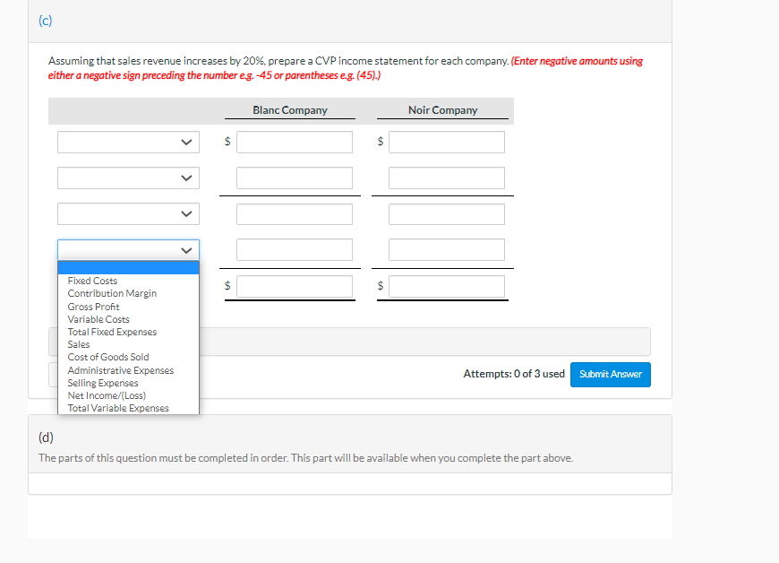Click the Submit Answer button
Viewport: 779px width, 563px height.
click(x=610, y=375)
